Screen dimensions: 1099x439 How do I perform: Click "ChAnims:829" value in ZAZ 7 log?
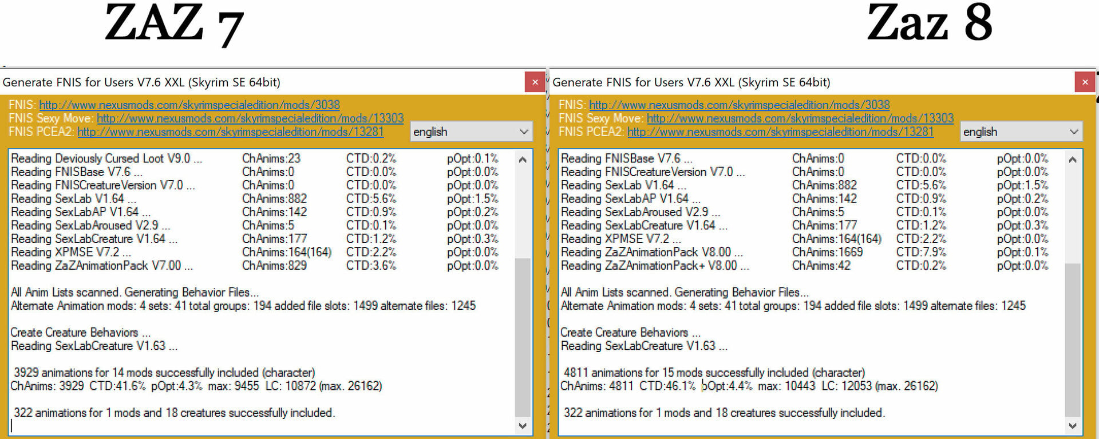click(274, 265)
